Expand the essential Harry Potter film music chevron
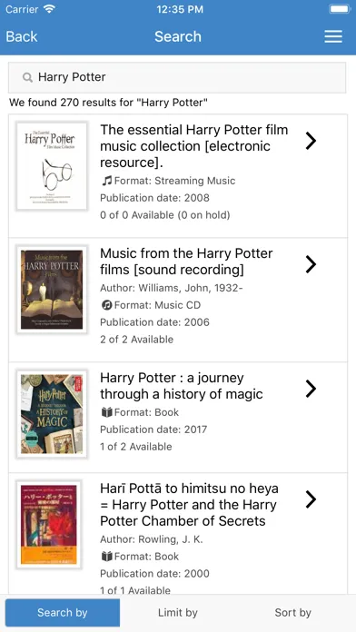Viewport: 356px width, 632px height. pyautogui.click(x=311, y=141)
